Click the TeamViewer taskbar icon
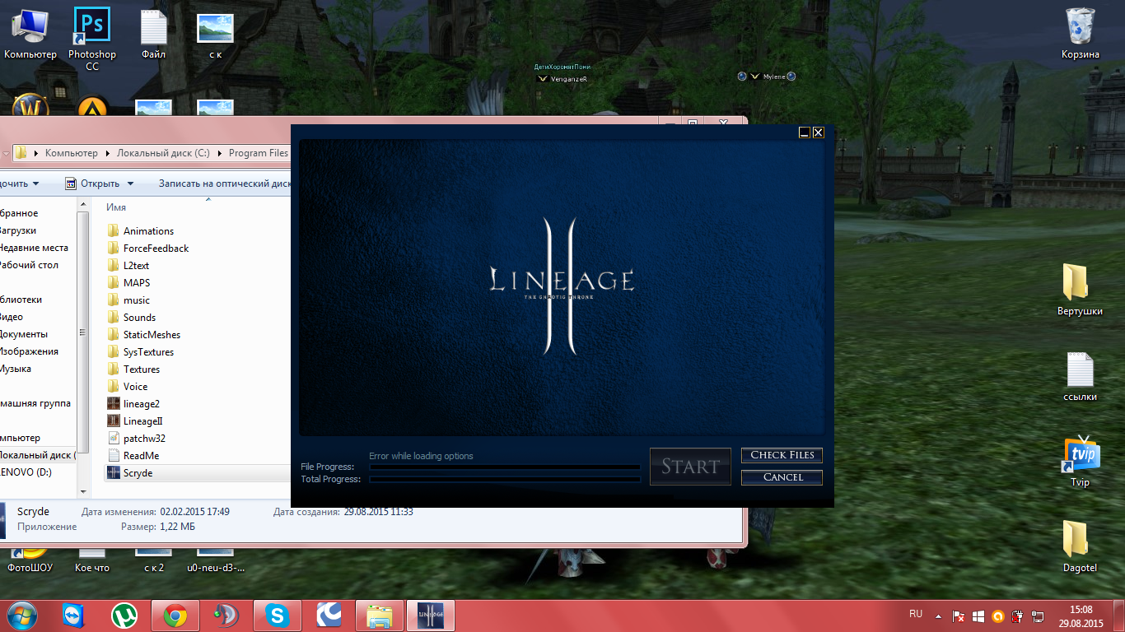Viewport: 1125px width, 632px height. pos(73,616)
